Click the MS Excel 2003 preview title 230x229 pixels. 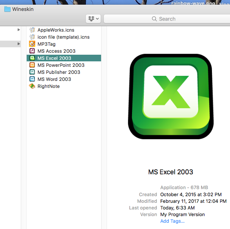click(170, 172)
